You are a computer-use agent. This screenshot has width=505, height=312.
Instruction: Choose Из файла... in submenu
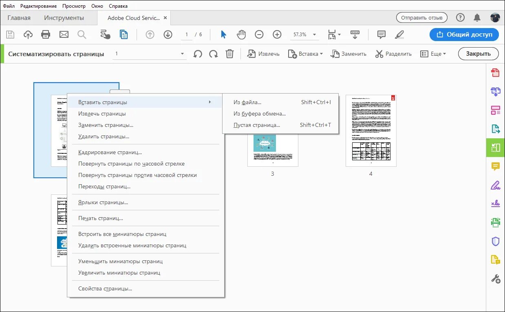click(x=280, y=102)
